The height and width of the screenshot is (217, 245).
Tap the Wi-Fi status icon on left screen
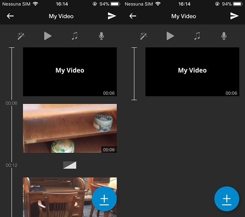(36, 4)
